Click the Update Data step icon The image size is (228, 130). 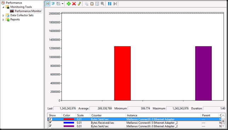coord(115,4)
